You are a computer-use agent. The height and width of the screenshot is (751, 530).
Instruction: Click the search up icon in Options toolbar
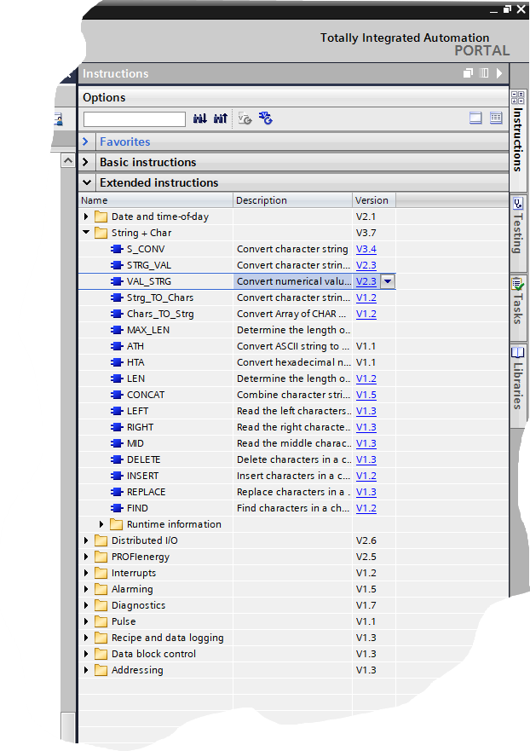221,118
